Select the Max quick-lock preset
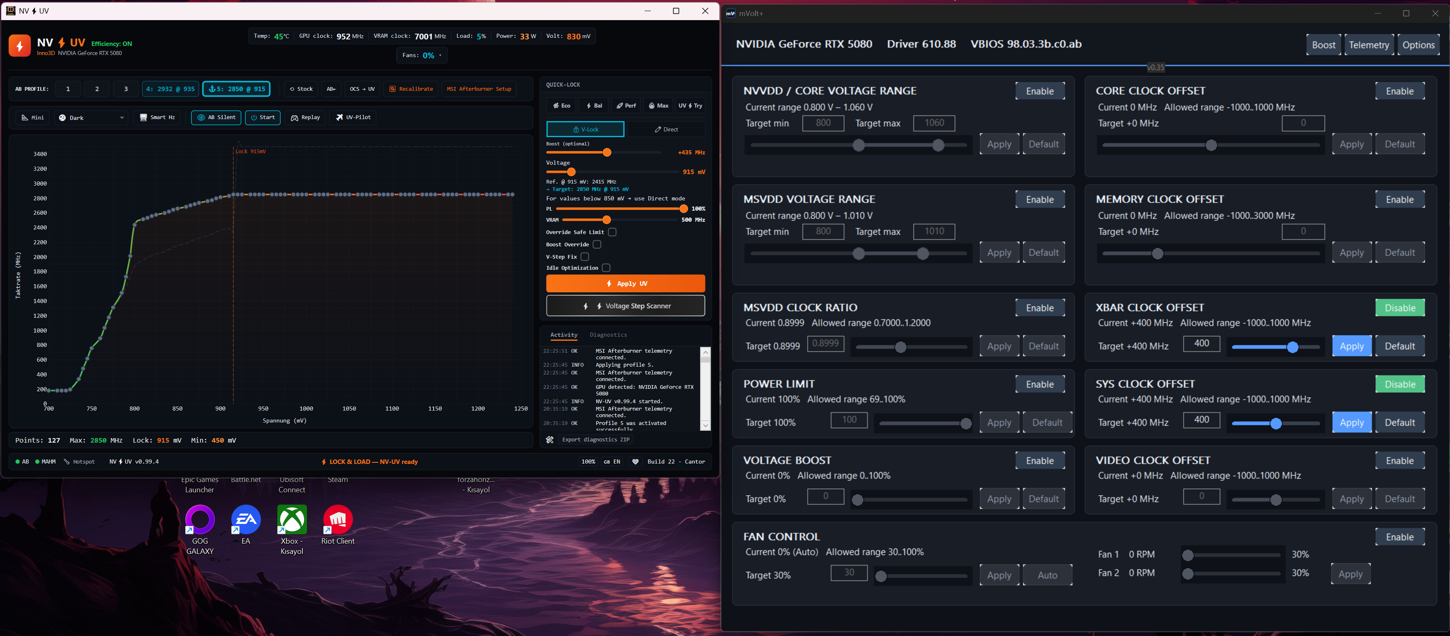Image resolution: width=1450 pixels, height=636 pixels. pyautogui.click(x=658, y=106)
